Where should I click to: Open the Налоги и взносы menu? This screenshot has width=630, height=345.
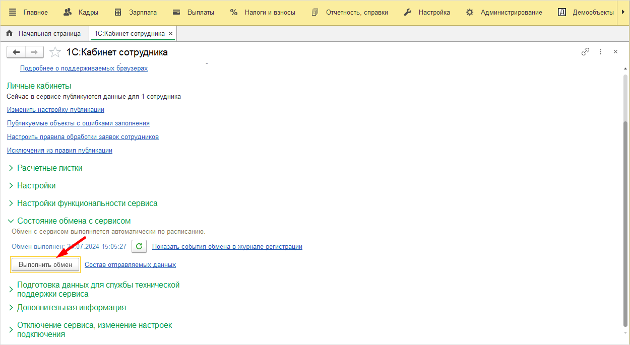pos(263,12)
